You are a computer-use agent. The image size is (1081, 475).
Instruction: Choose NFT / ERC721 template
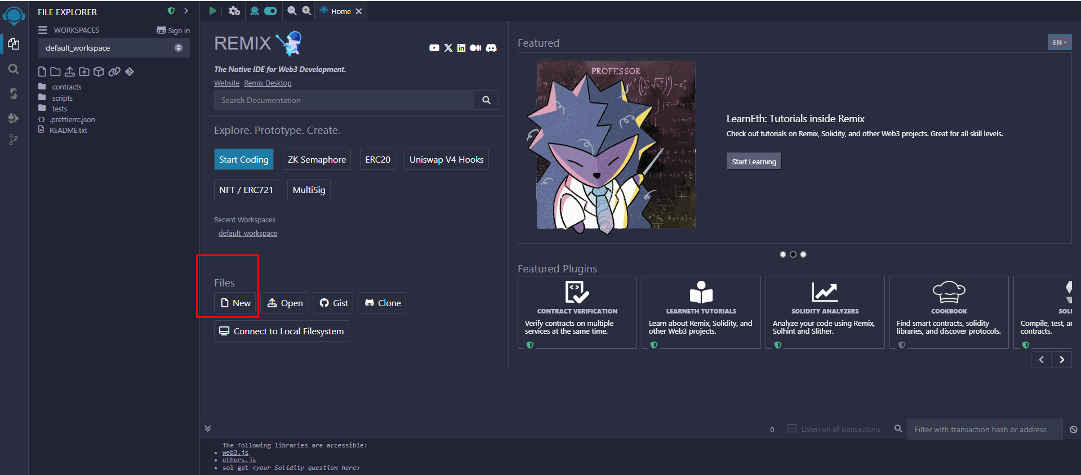tap(246, 190)
